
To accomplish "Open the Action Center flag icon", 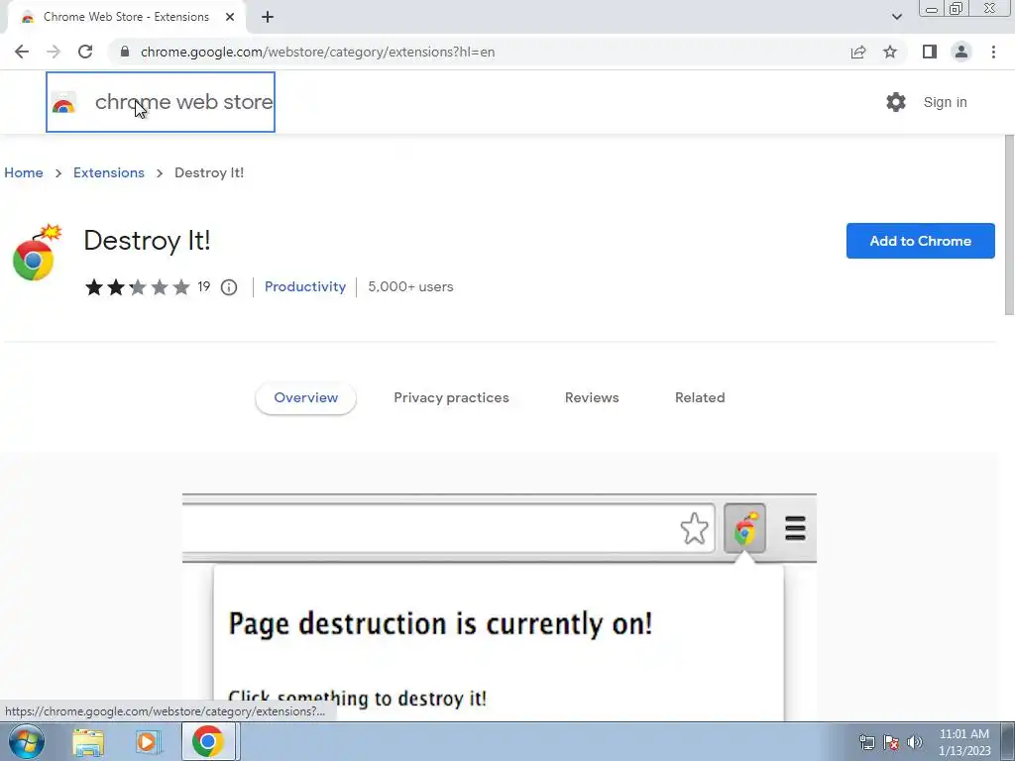I will click(x=891, y=742).
